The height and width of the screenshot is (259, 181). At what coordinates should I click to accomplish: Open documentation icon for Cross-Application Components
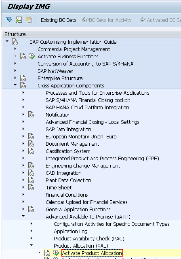[x=23, y=85]
